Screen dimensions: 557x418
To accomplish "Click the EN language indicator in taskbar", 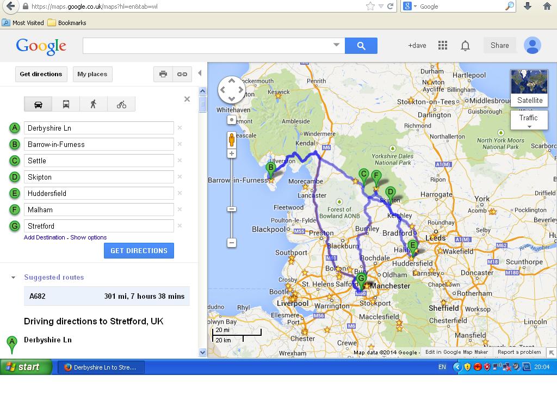I will click(442, 367).
